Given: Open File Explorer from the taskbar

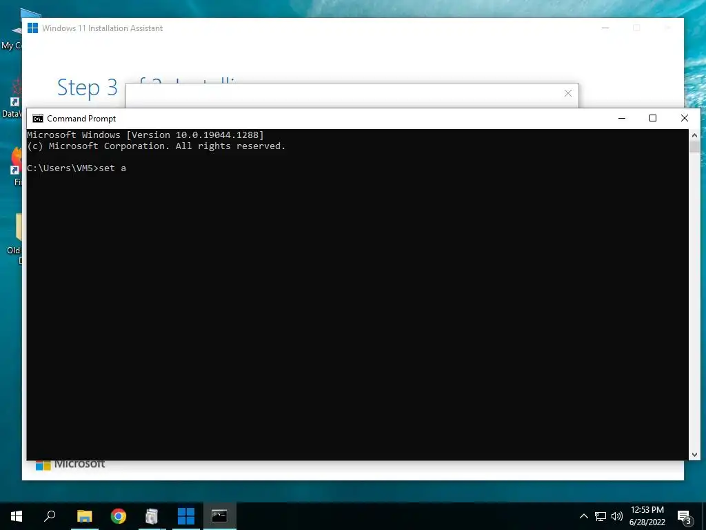Looking at the screenshot, I should (85, 516).
